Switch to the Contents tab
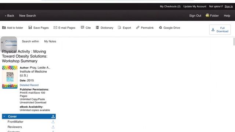The height and width of the screenshot is (132, 235). [x=11, y=41]
